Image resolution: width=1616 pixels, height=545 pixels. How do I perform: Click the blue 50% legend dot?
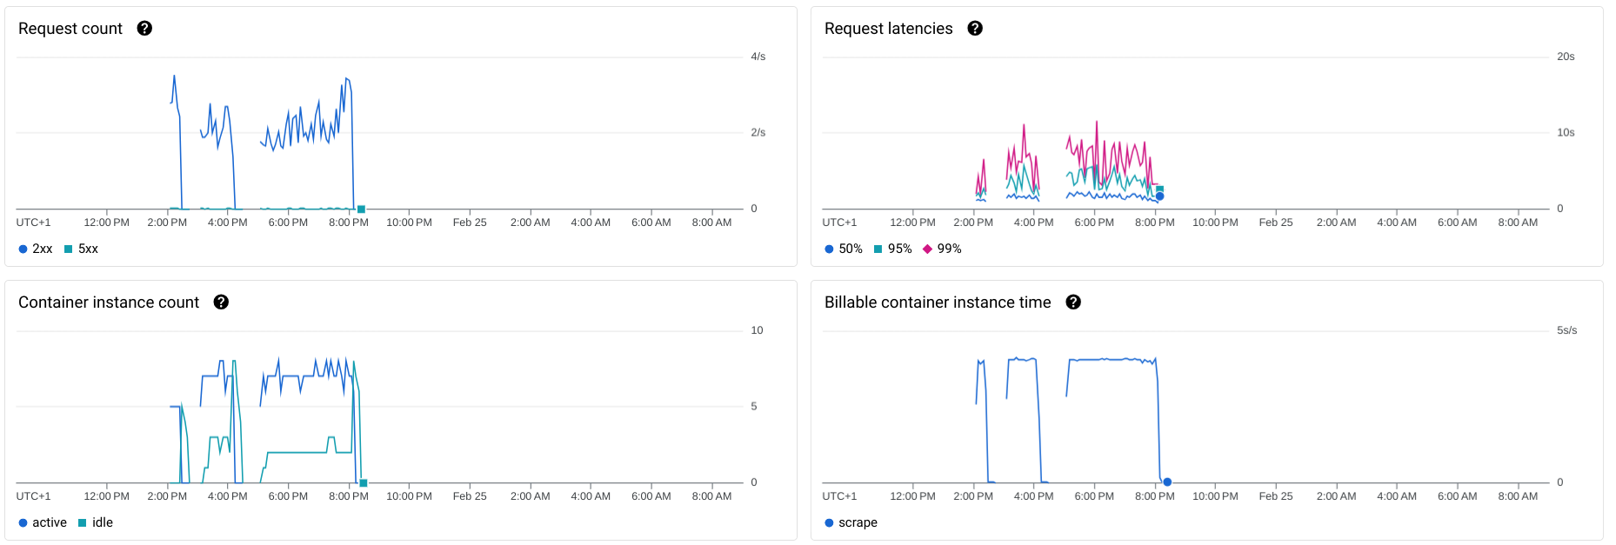pos(829,249)
